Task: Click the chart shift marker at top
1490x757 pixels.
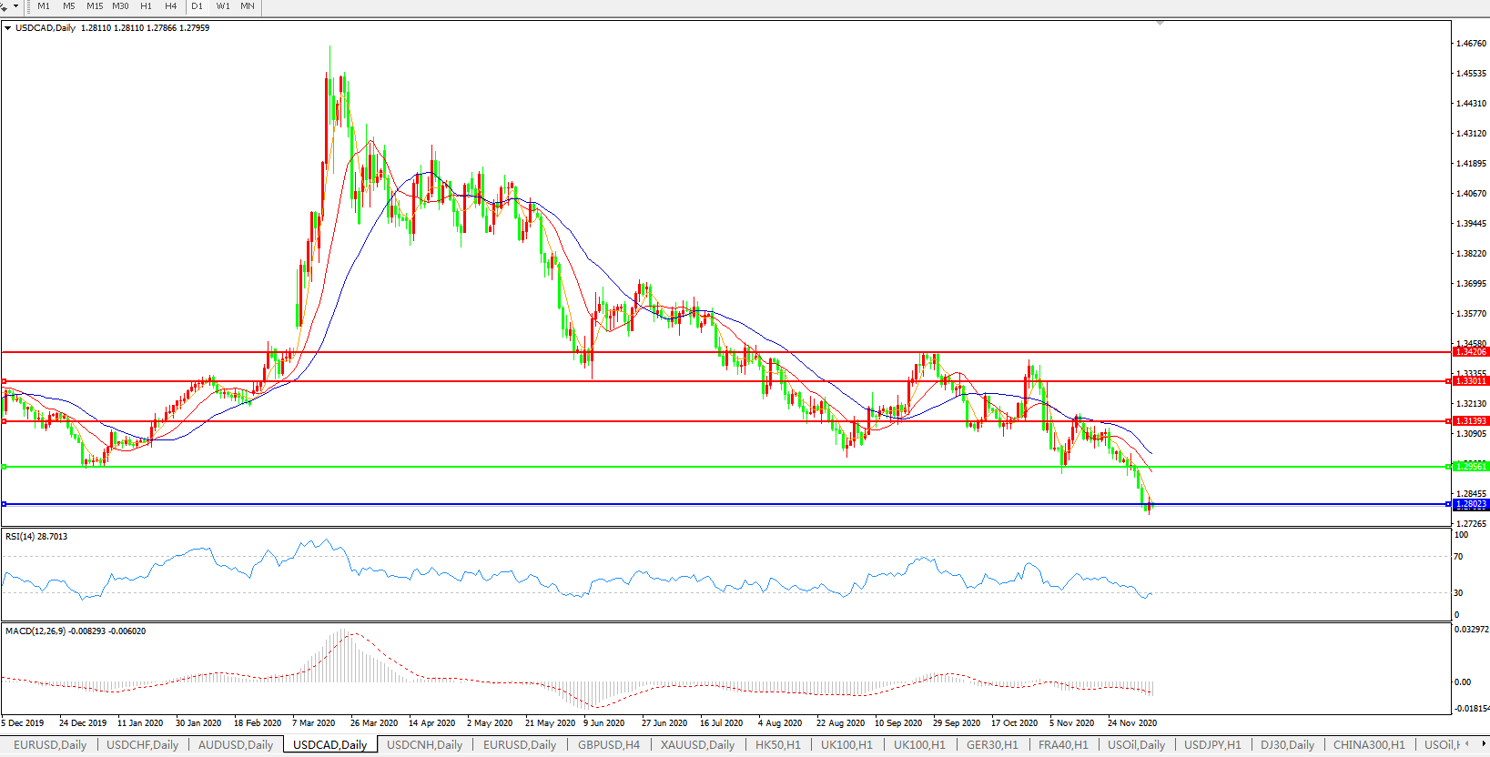Action: click(x=1160, y=23)
